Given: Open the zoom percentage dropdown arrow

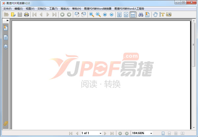Looking at the screenshot, I should pos(151,133).
